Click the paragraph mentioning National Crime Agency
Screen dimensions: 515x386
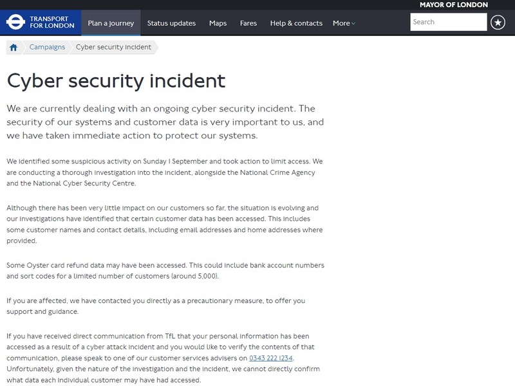[165, 172]
